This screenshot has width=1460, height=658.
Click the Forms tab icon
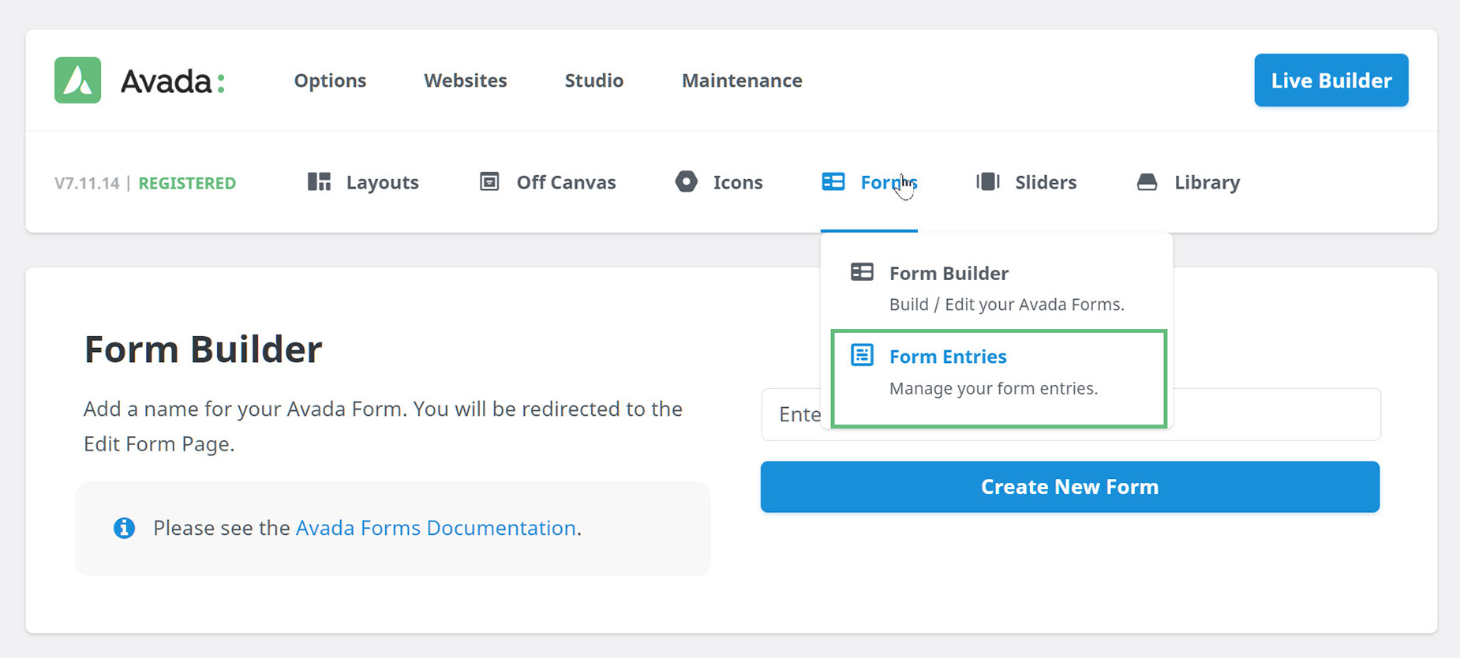833,182
